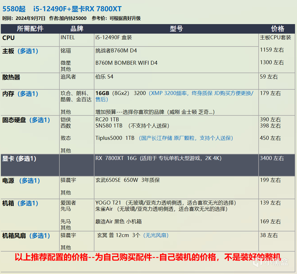297x274 pixels.
Task: Click 'B760M BOMBER WIFI D4' model
Action: pos(126,63)
